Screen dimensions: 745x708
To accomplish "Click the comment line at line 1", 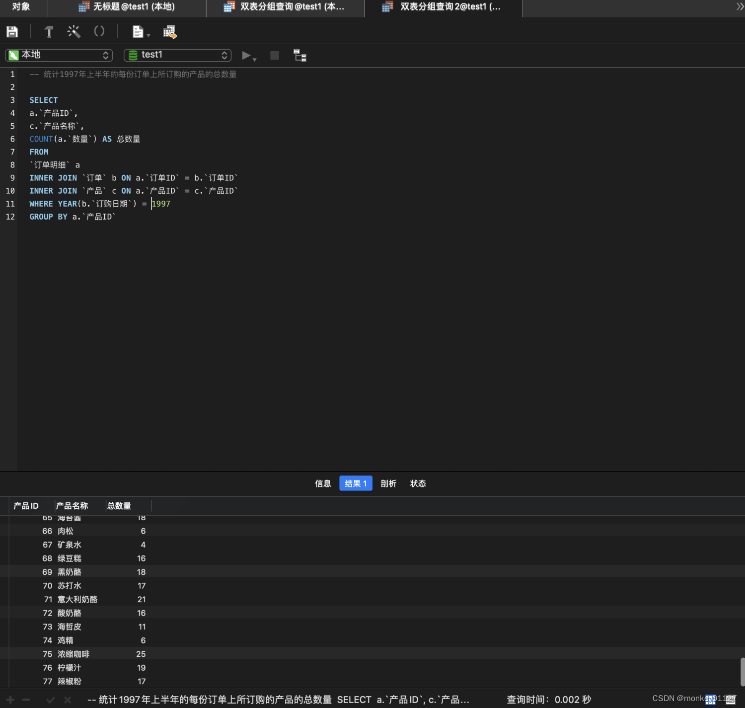I will (x=133, y=75).
